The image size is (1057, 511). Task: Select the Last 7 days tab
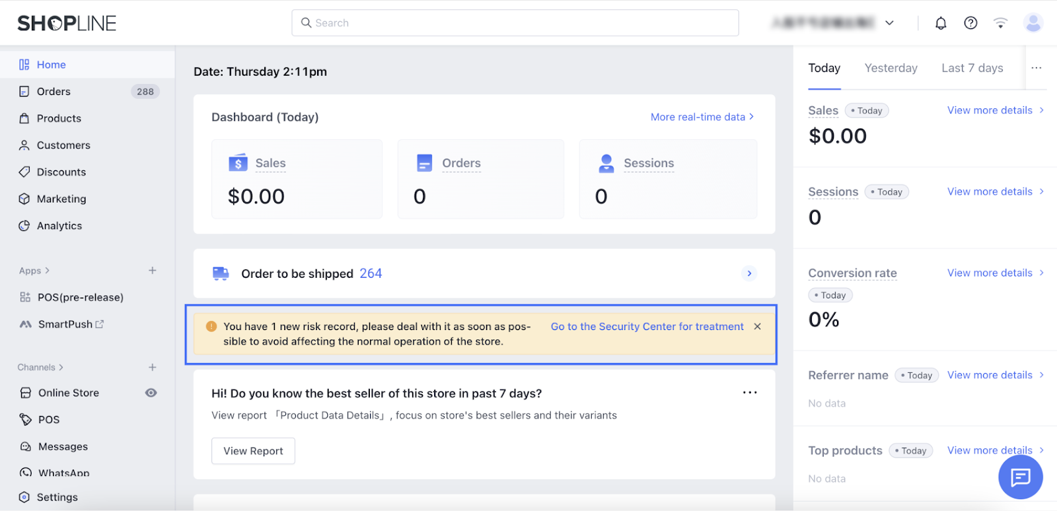[972, 68]
